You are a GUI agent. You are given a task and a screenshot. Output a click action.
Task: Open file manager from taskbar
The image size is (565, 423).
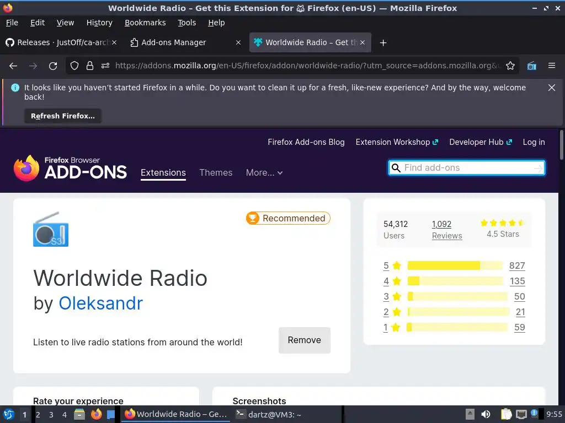(79, 414)
